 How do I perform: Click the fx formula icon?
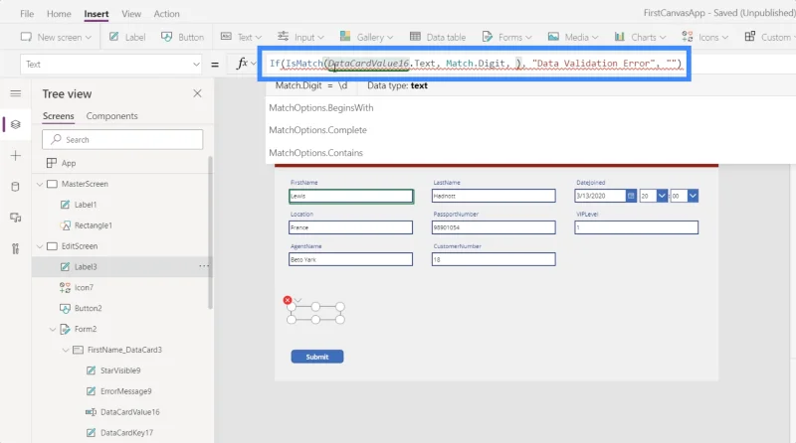(242, 64)
